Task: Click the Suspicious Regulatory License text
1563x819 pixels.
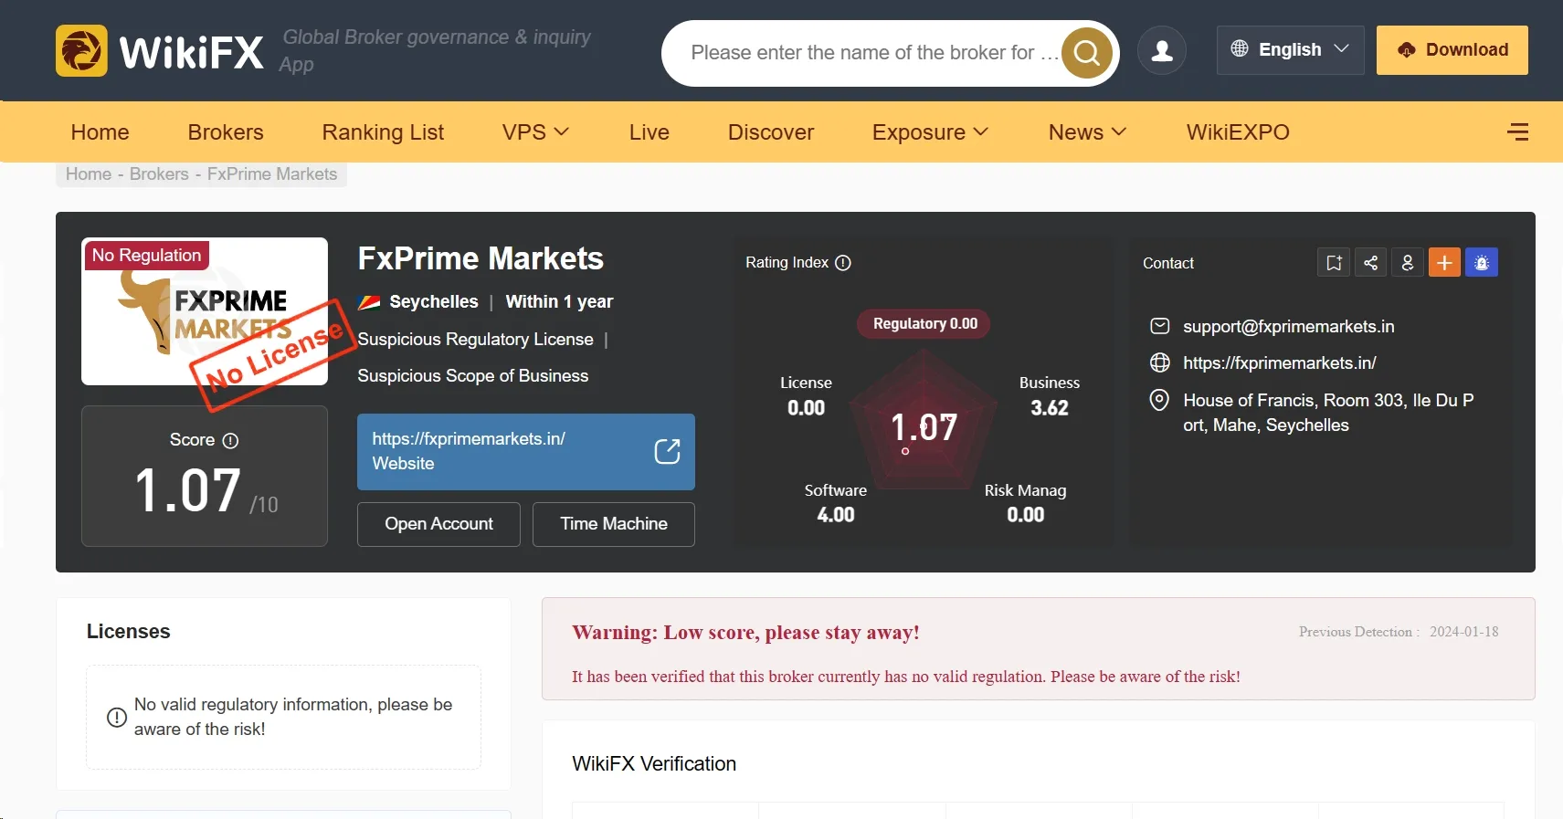Action: point(476,340)
